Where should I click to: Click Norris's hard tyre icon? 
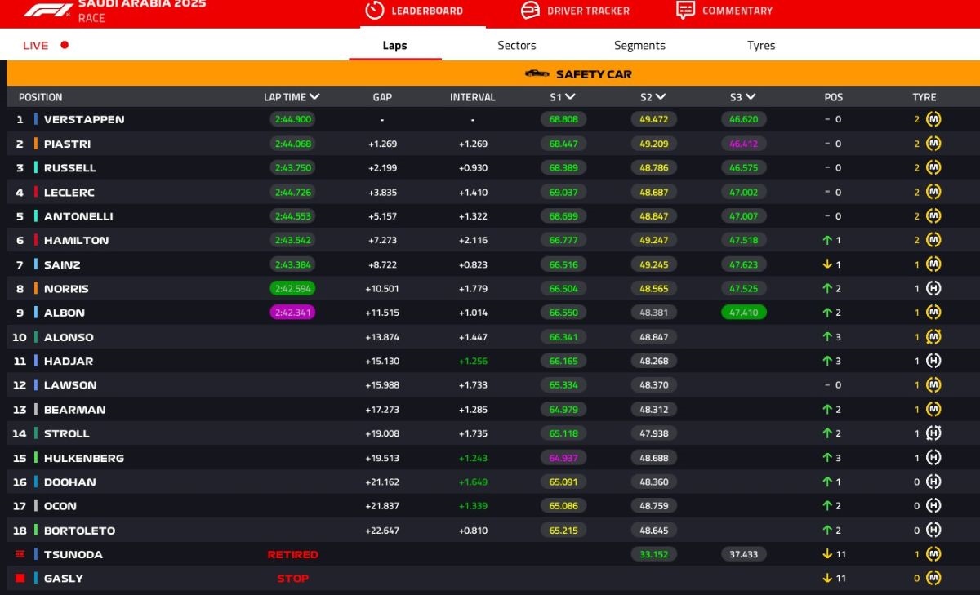pyautogui.click(x=933, y=289)
